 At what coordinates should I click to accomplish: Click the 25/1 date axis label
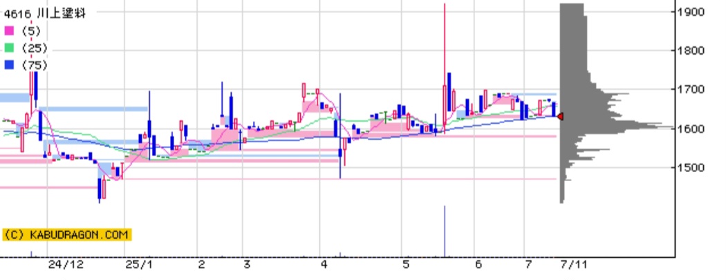(139, 265)
